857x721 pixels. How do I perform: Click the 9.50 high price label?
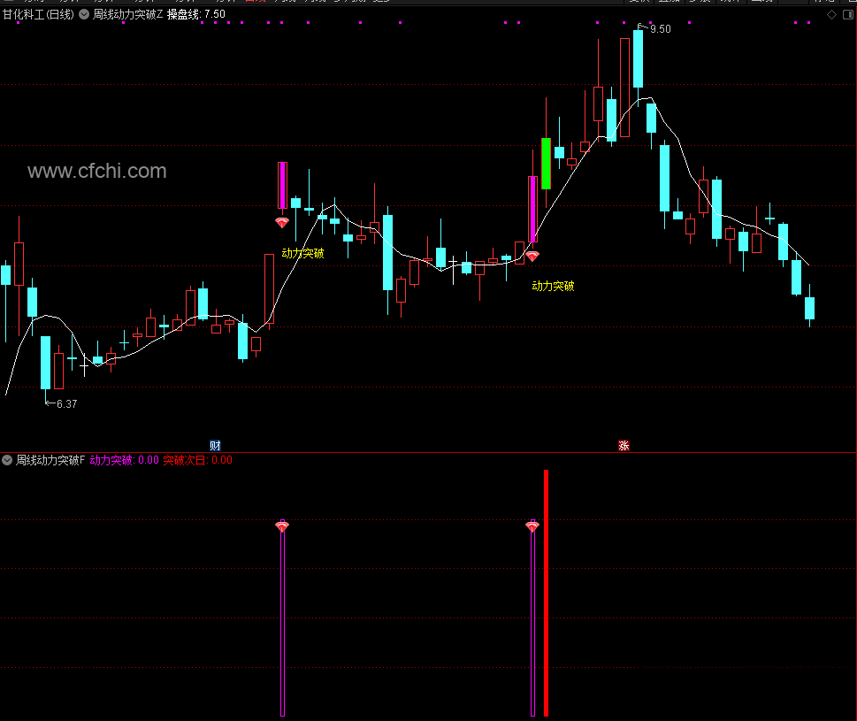pos(661,29)
